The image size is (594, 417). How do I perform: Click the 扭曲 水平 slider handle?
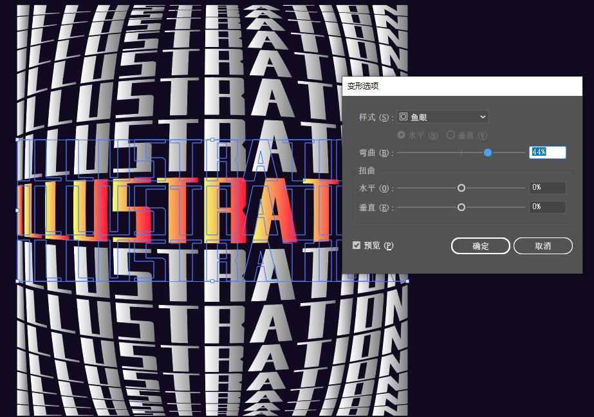tap(461, 188)
